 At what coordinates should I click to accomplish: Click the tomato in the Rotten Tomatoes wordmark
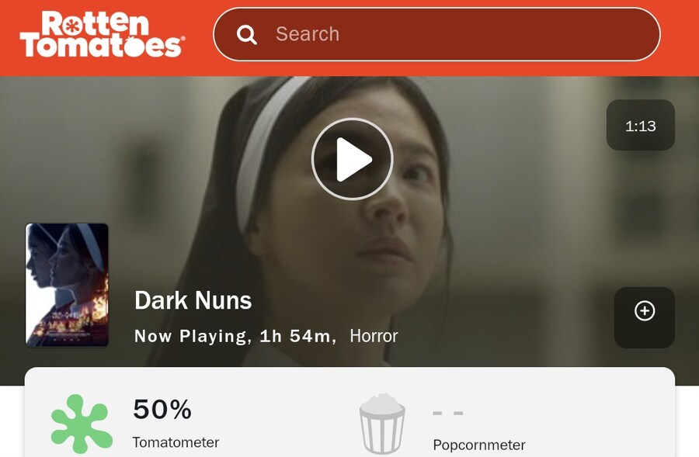[134, 47]
